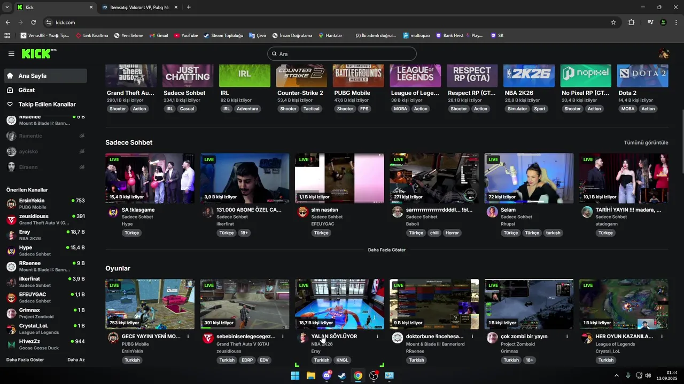Open 131.000 ABONE ÖZEL stream title

point(249,210)
